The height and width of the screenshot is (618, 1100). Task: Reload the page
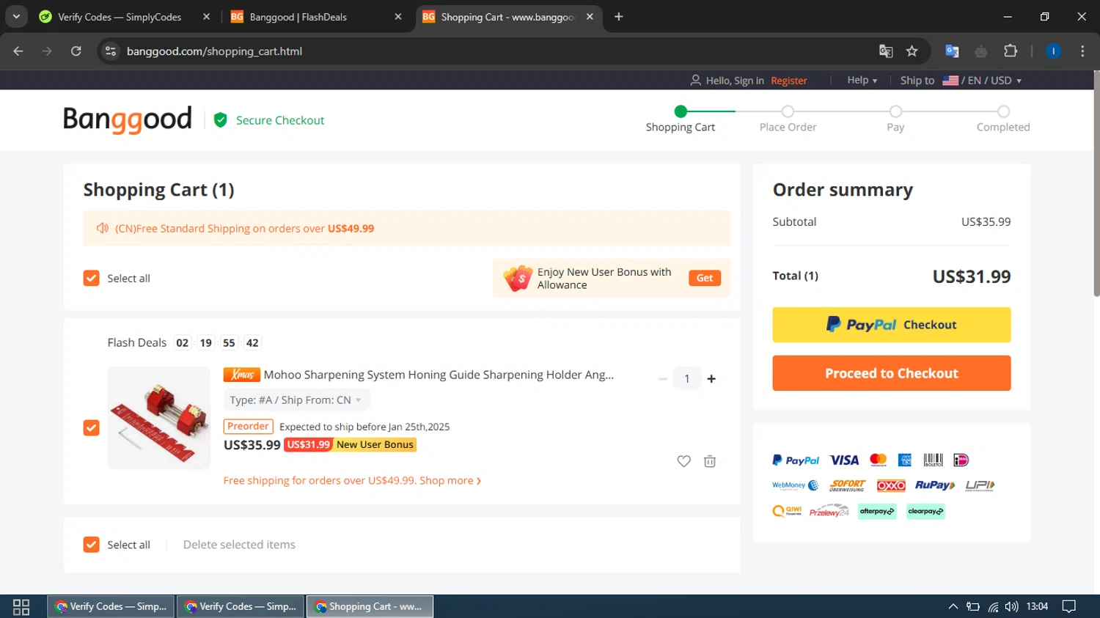tap(76, 51)
